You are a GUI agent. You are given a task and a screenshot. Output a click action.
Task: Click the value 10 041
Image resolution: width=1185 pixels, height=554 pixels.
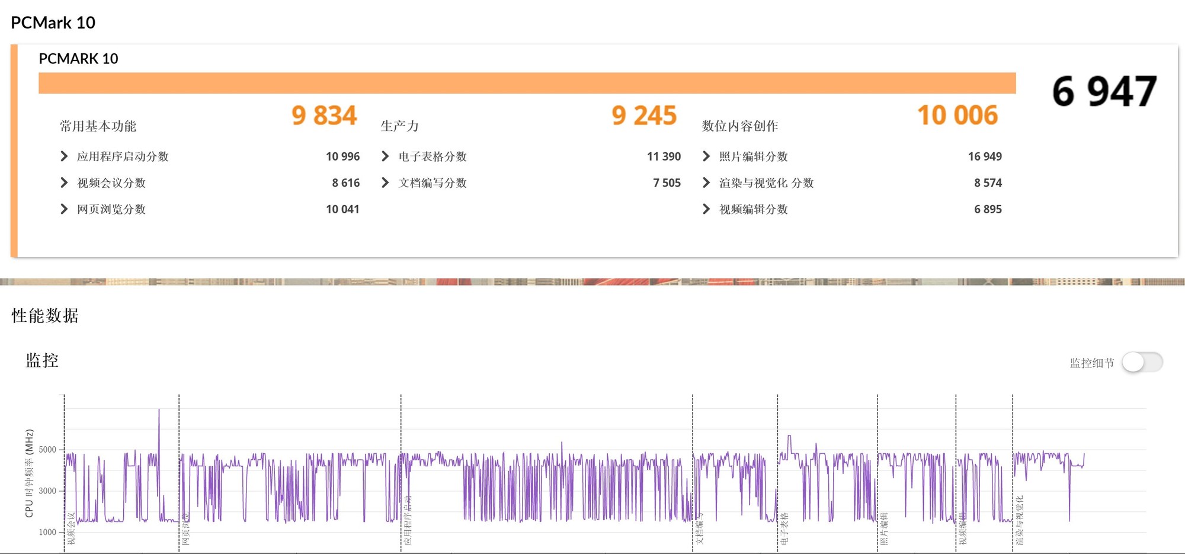tap(342, 209)
